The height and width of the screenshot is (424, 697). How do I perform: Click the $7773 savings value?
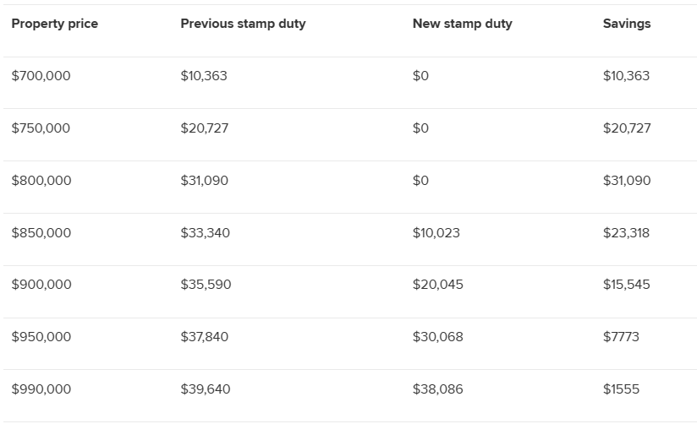tap(621, 337)
